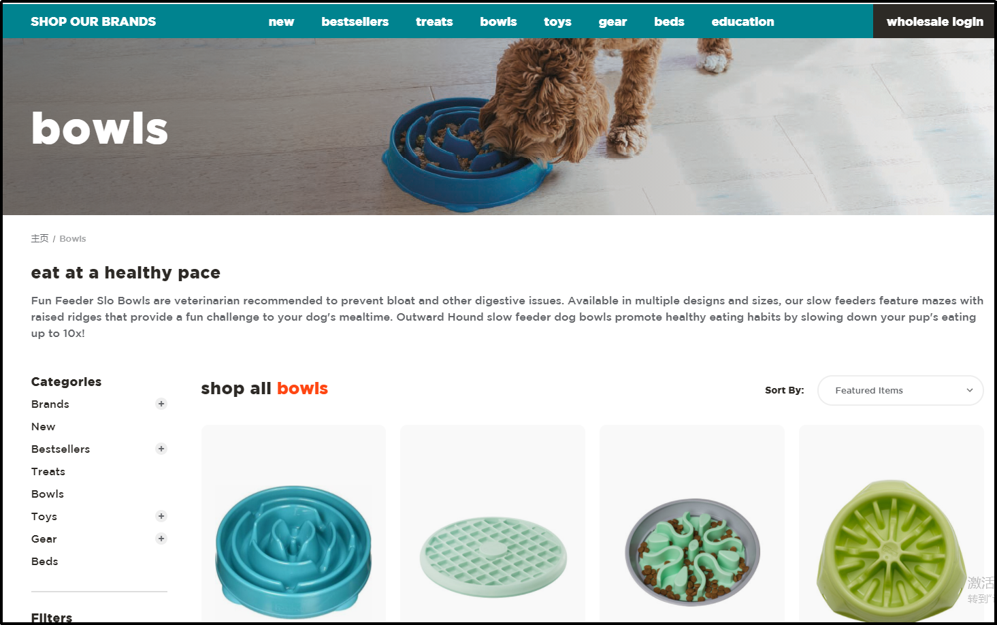Open the mint waffle lick mat product
This screenshot has height=625, width=997.
[493, 524]
